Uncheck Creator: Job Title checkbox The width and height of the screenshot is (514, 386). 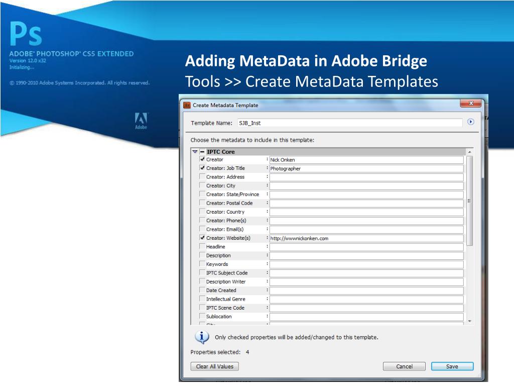(202, 168)
